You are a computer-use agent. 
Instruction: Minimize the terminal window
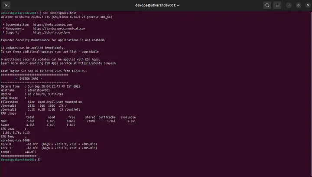coord(289,5)
